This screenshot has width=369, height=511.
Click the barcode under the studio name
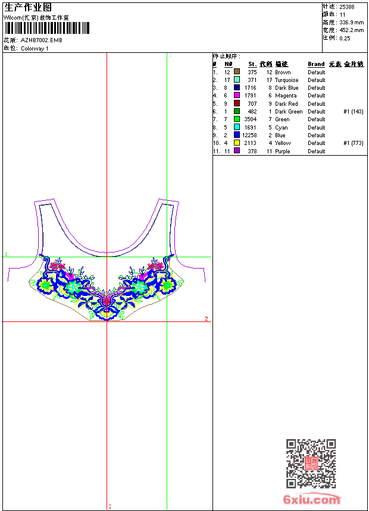[47, 28]
